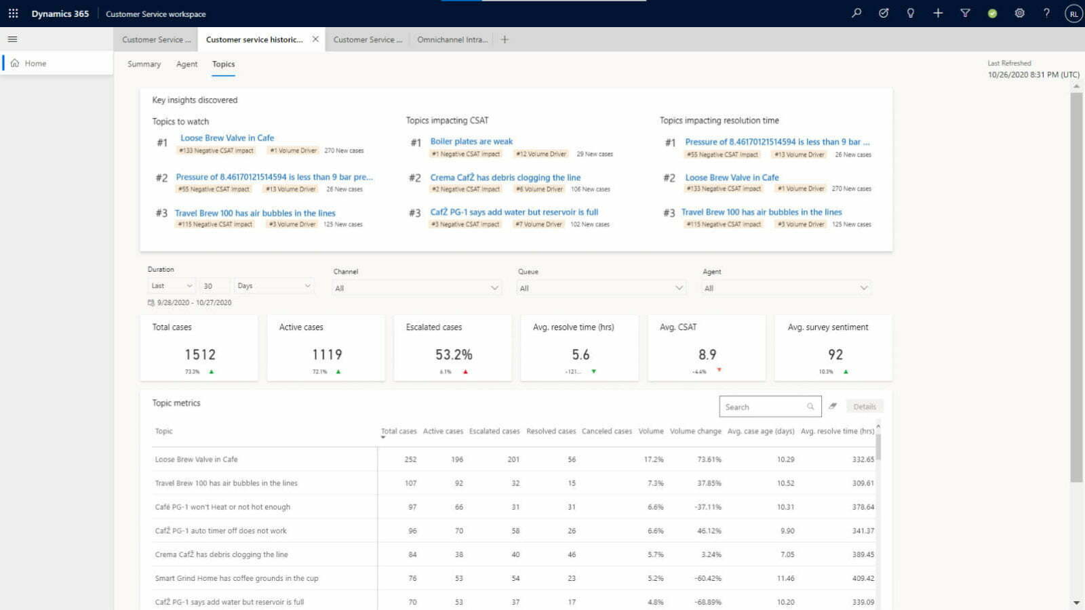Click the Avg. resolve time card
Screen dimensions: 1085x610
pos(579,348)
